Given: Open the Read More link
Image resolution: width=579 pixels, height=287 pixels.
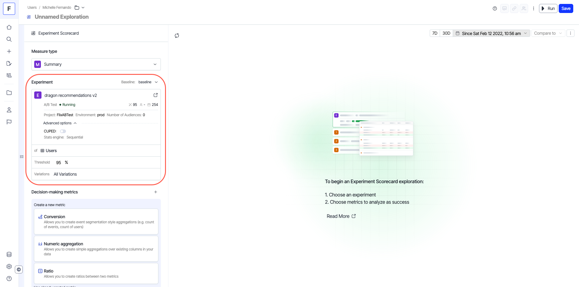Looking at the screenshot, I should tap(341, 216).
